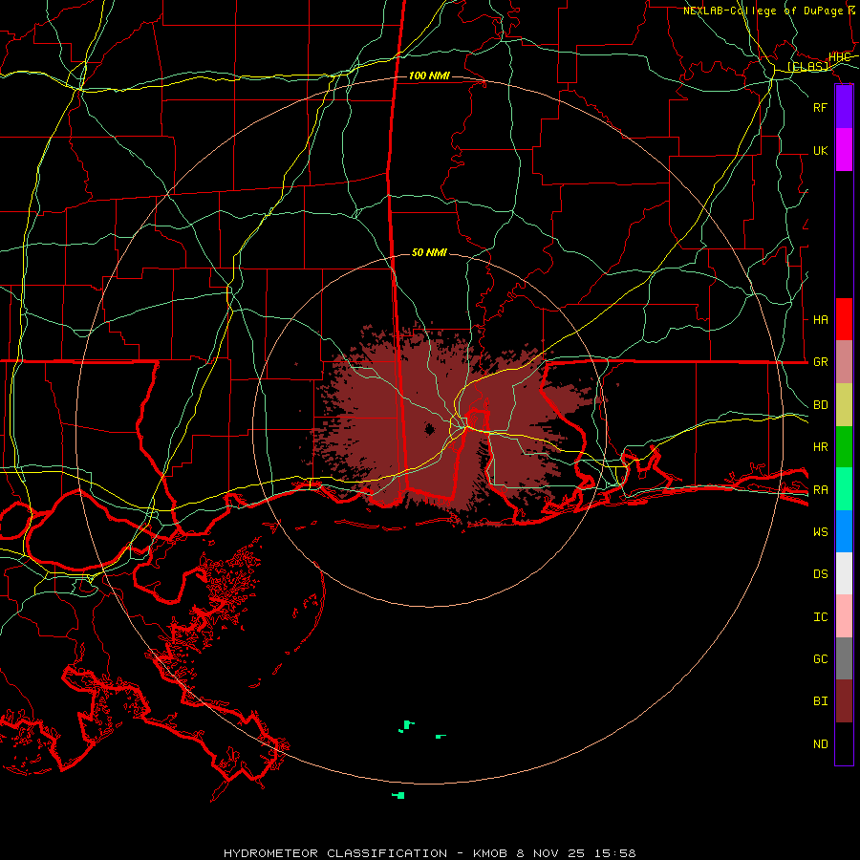Click the [CLAS] unit label
Viewport: 860px width, 860px height.
pos(807,67)
